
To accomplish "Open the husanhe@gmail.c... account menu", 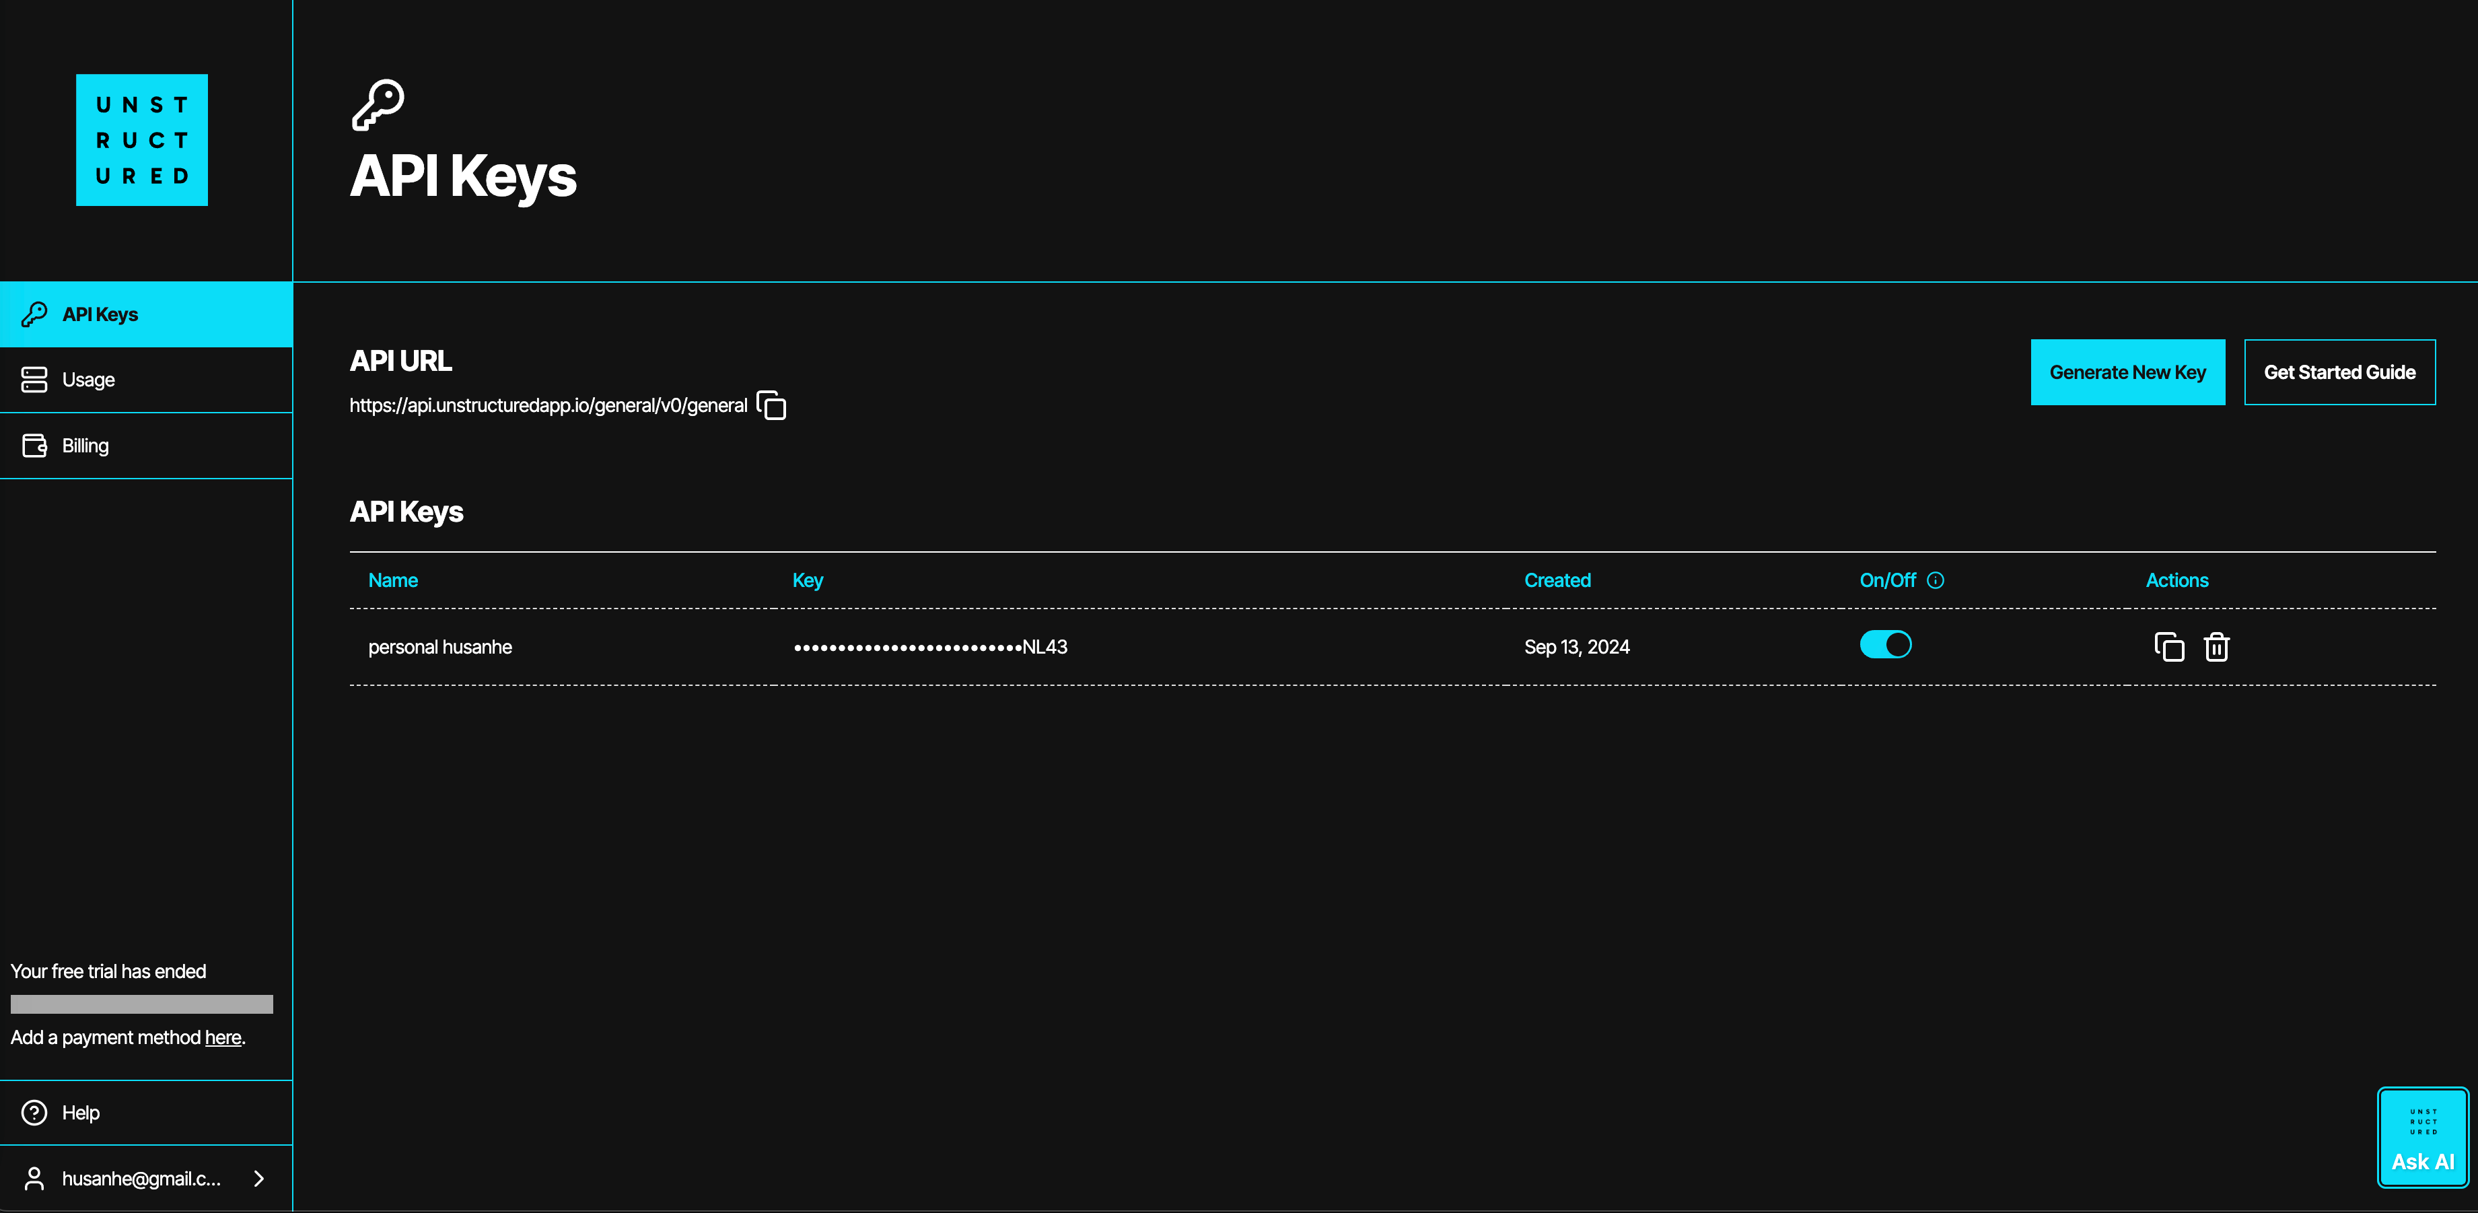I will 146,1179.
